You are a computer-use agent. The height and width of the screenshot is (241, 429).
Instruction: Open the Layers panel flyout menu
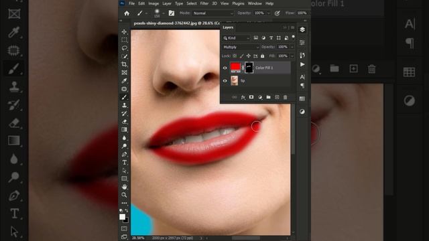293,27
